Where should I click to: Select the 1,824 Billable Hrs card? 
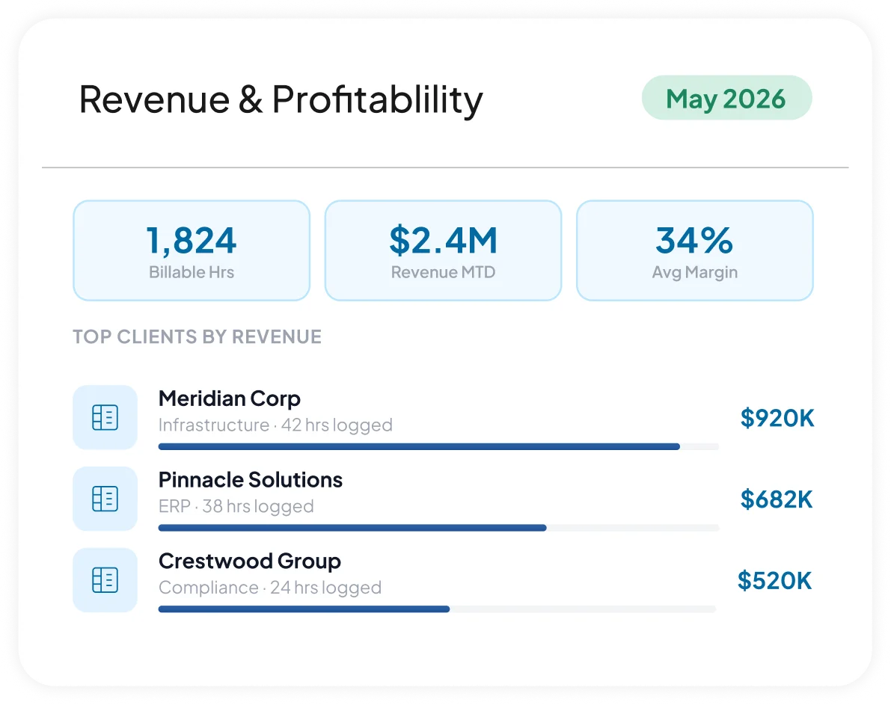pos(192,250)
